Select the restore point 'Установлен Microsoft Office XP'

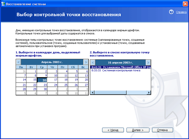[x=121, y=67]
